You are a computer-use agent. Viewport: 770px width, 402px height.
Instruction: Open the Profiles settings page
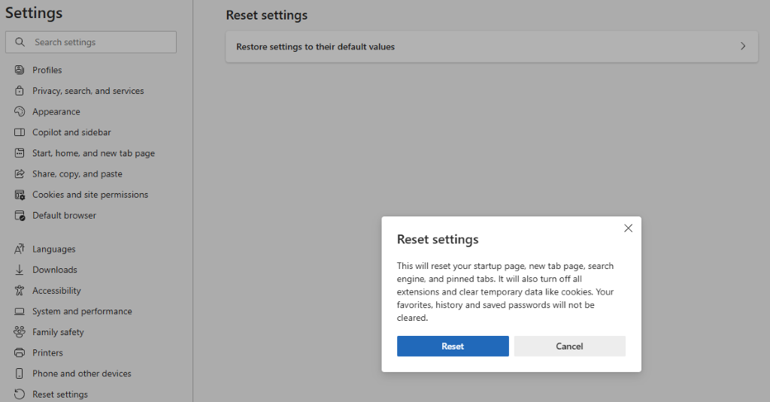tap(47, 70)
